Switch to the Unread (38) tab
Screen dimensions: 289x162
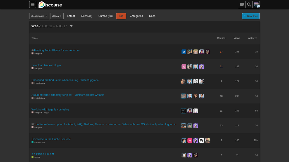coord(105,16)
